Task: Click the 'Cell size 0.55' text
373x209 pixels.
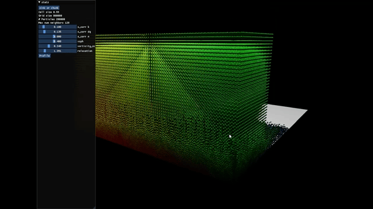Action: [x=49, y=12]
